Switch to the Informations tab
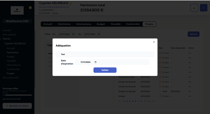Screen dimensions: 210x114 (84, 24)
